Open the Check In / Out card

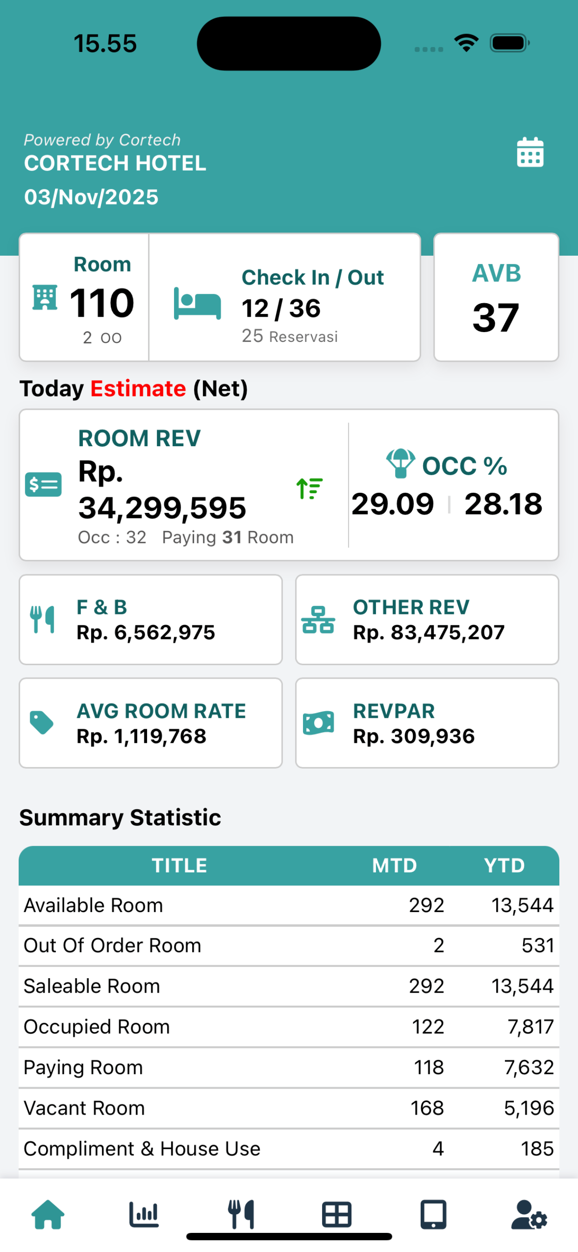285,298
